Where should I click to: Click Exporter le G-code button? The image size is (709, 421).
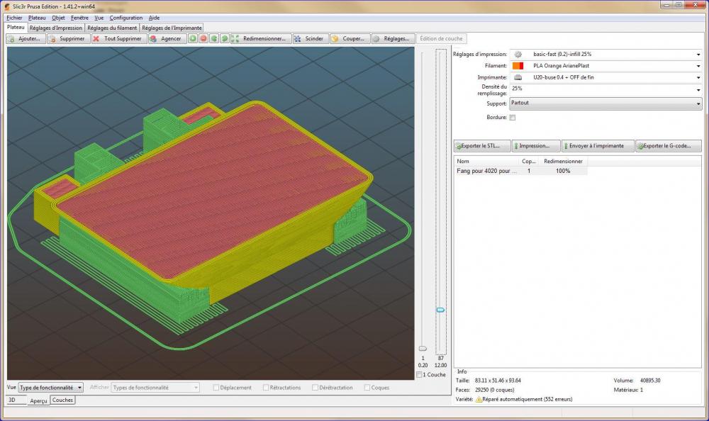click(669, 146)
